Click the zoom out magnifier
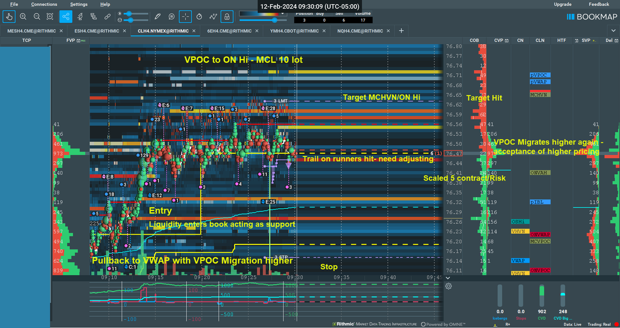This screenshot has width=620, height=328. (36, 17)
